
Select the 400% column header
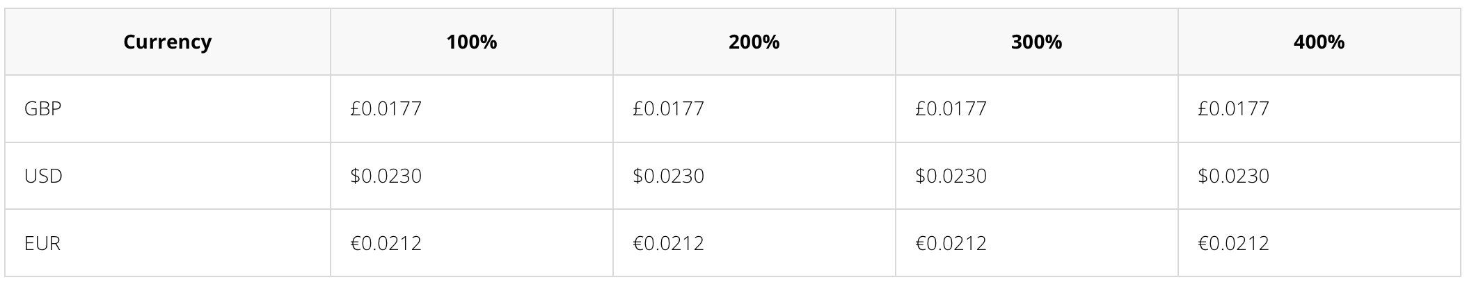(x=1319, y=42)
